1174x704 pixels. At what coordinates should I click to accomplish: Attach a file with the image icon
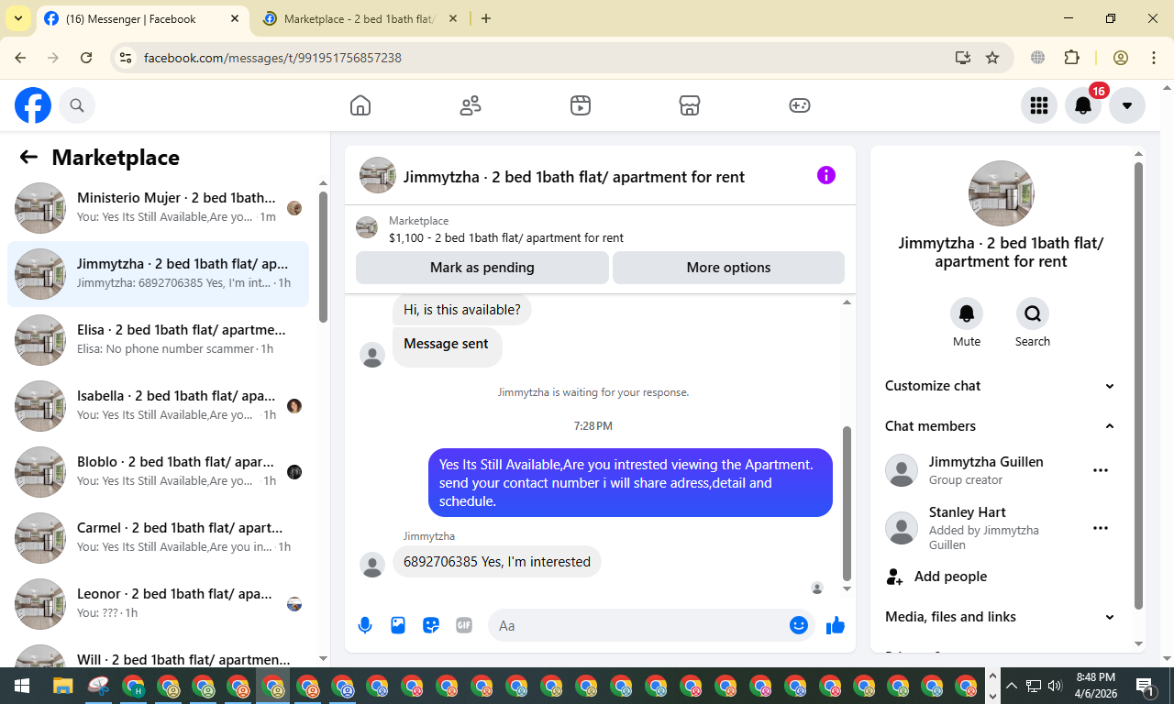(398, 625)
